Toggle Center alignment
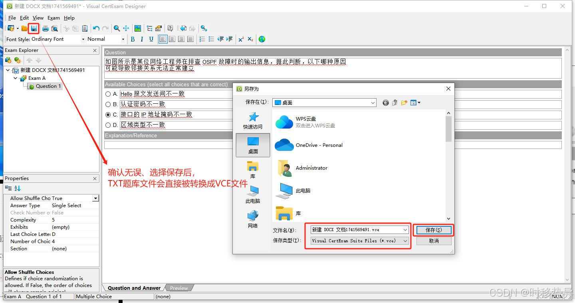Screen dimensions: 575x303 [172, 39]
